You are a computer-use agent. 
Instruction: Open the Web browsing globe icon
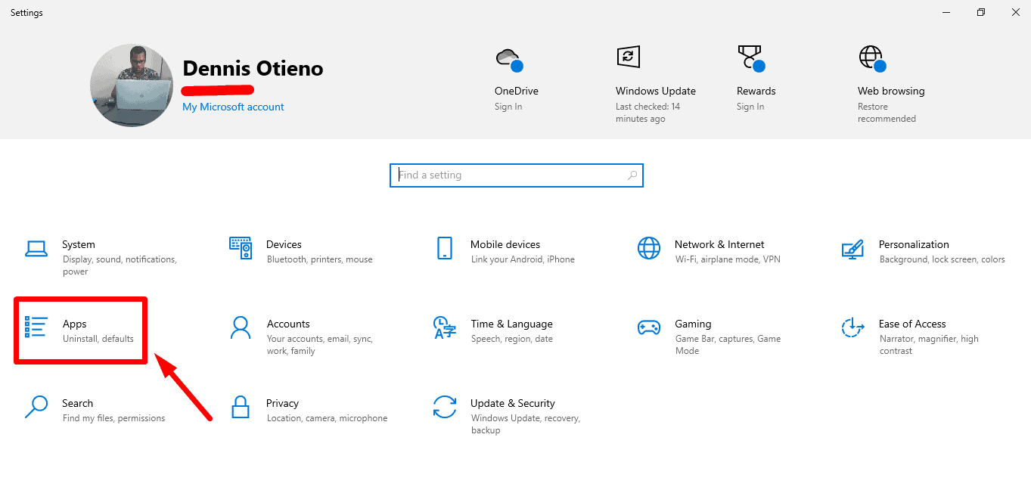coord(871,58)
